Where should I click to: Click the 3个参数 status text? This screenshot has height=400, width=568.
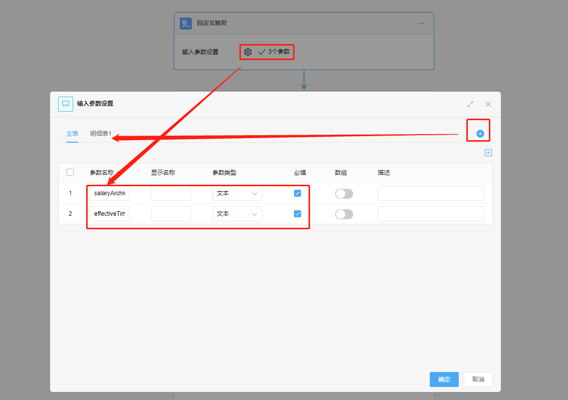(x=279, y=52)
